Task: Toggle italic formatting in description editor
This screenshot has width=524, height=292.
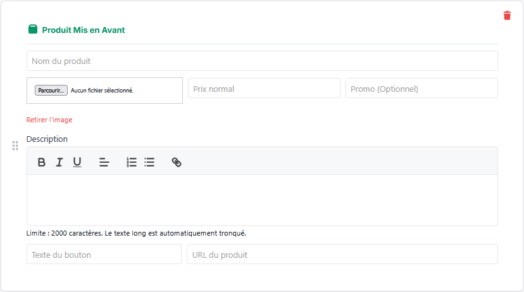Action: click(x=59, y=162)
